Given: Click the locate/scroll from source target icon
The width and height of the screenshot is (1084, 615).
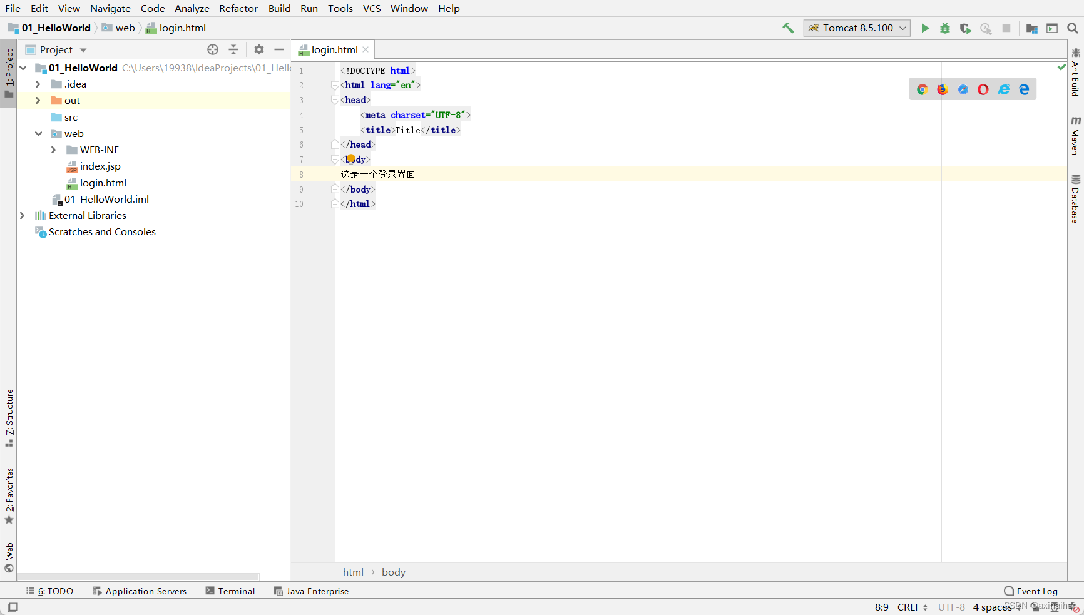Looking at the screenshot, I should (x=213, y=49).
